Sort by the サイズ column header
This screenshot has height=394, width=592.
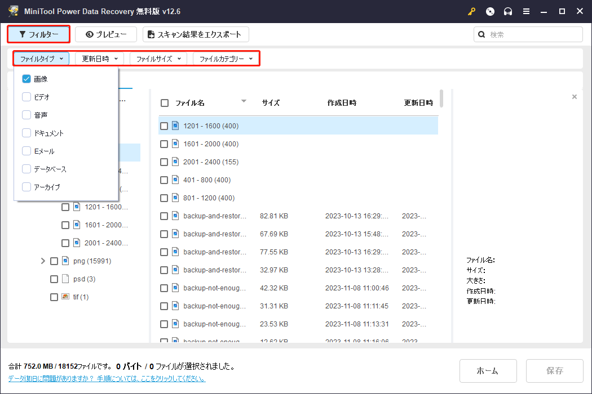point(271,102)
